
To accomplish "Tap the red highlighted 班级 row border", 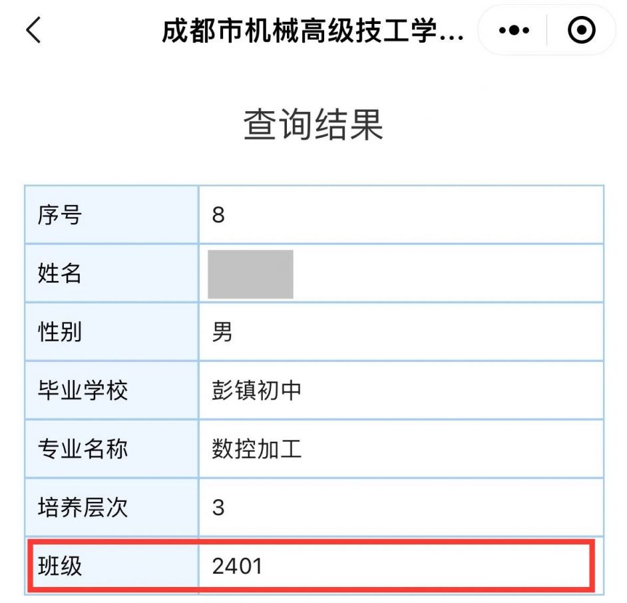I will (311, 566).
